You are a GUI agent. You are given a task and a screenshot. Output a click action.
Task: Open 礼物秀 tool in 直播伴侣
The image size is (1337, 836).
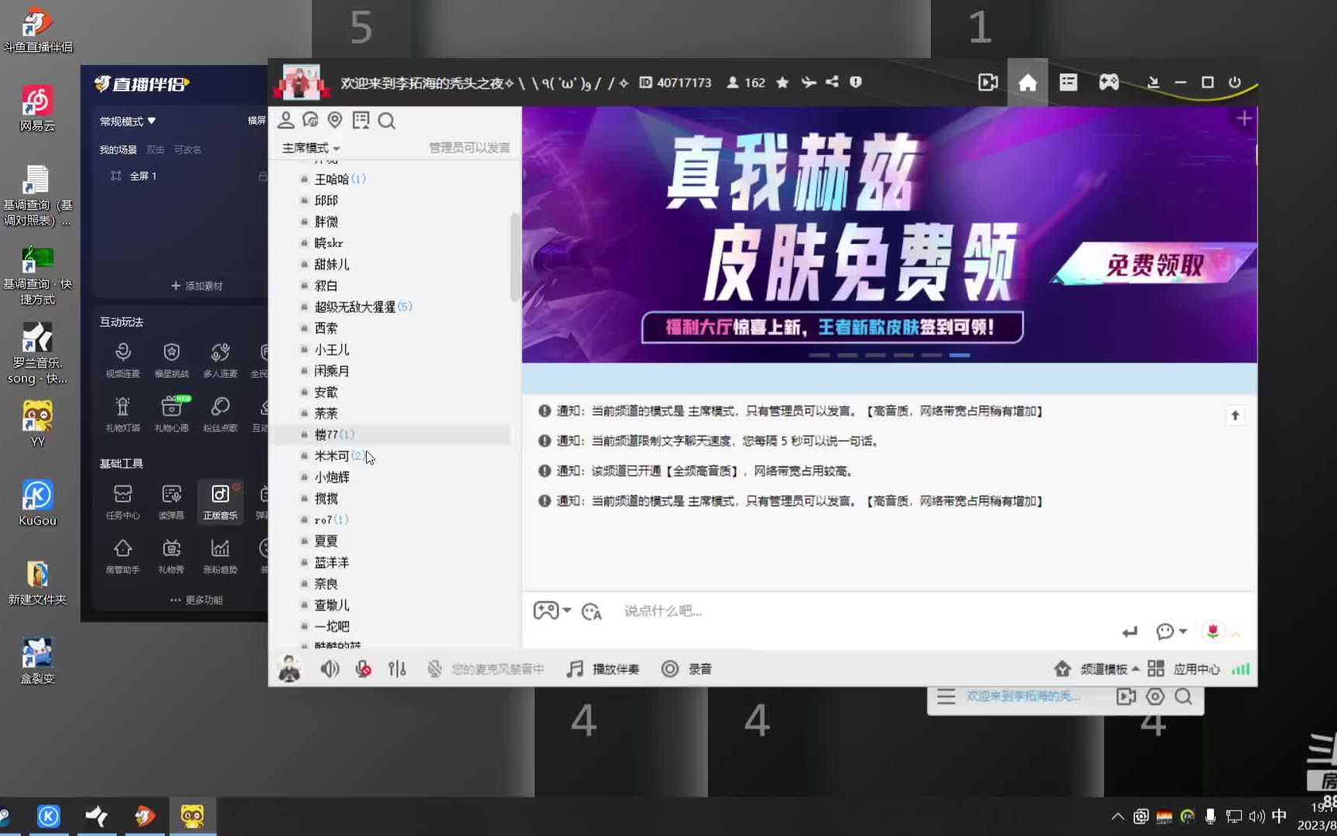172,557
